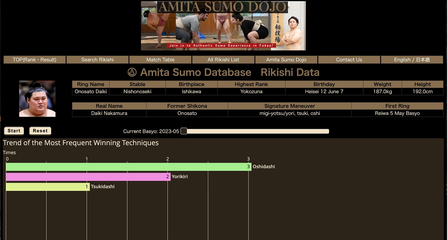The image size is (447, 240).
Task: Click the pink Yorikiri bar
Action: coord(88,177)
